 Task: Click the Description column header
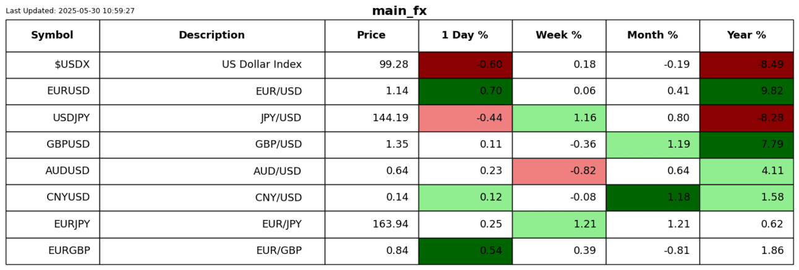(x=211, y=35)
